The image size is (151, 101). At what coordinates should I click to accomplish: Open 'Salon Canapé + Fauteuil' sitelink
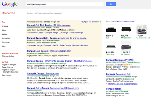click(x=70, y=45)
